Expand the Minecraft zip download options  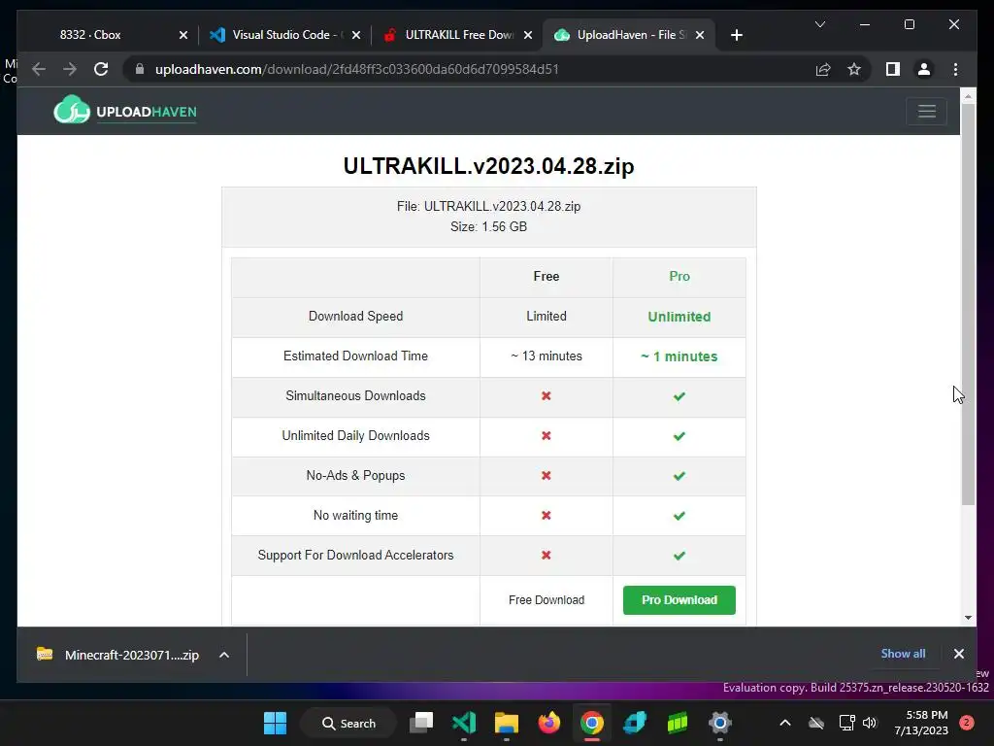pyautogui.click(x=224, y=655)
